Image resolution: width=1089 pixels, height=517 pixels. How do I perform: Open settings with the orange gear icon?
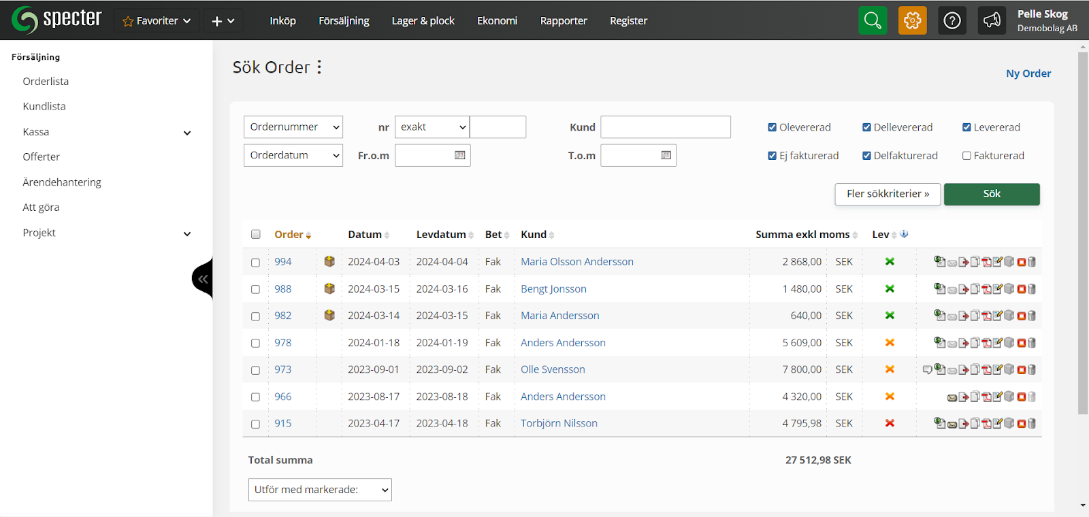(912, 20)
